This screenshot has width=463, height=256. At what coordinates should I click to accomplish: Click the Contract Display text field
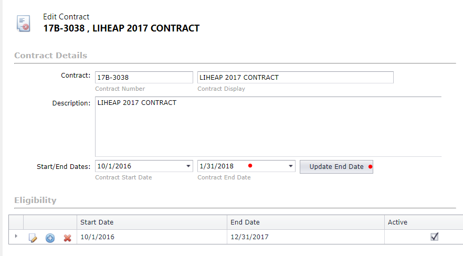[295, 77]
